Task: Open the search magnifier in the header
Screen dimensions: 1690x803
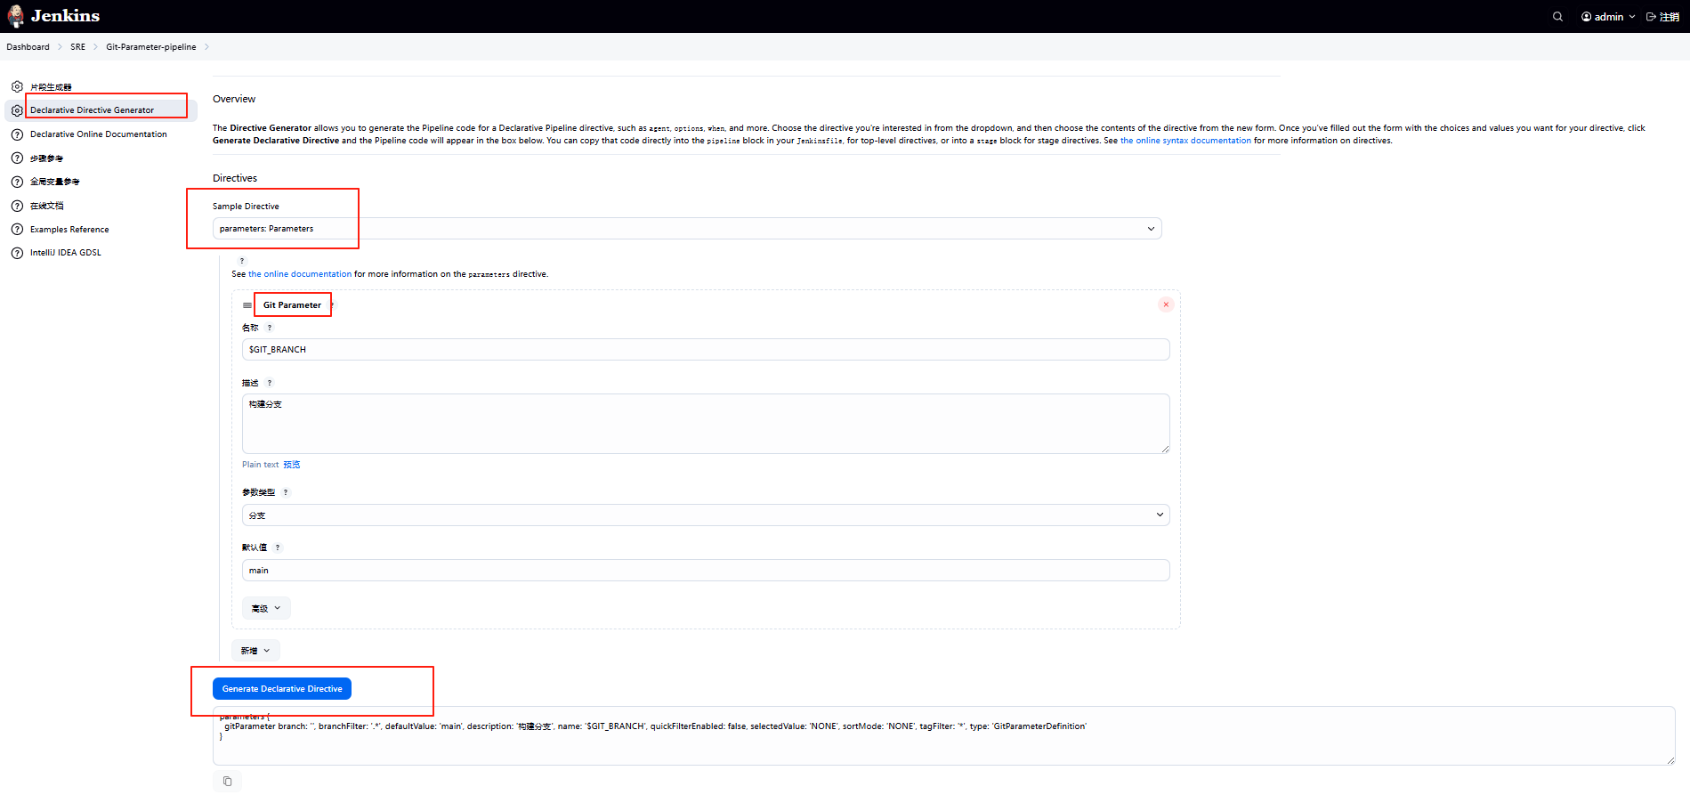Action: (x=1557, y=17)
